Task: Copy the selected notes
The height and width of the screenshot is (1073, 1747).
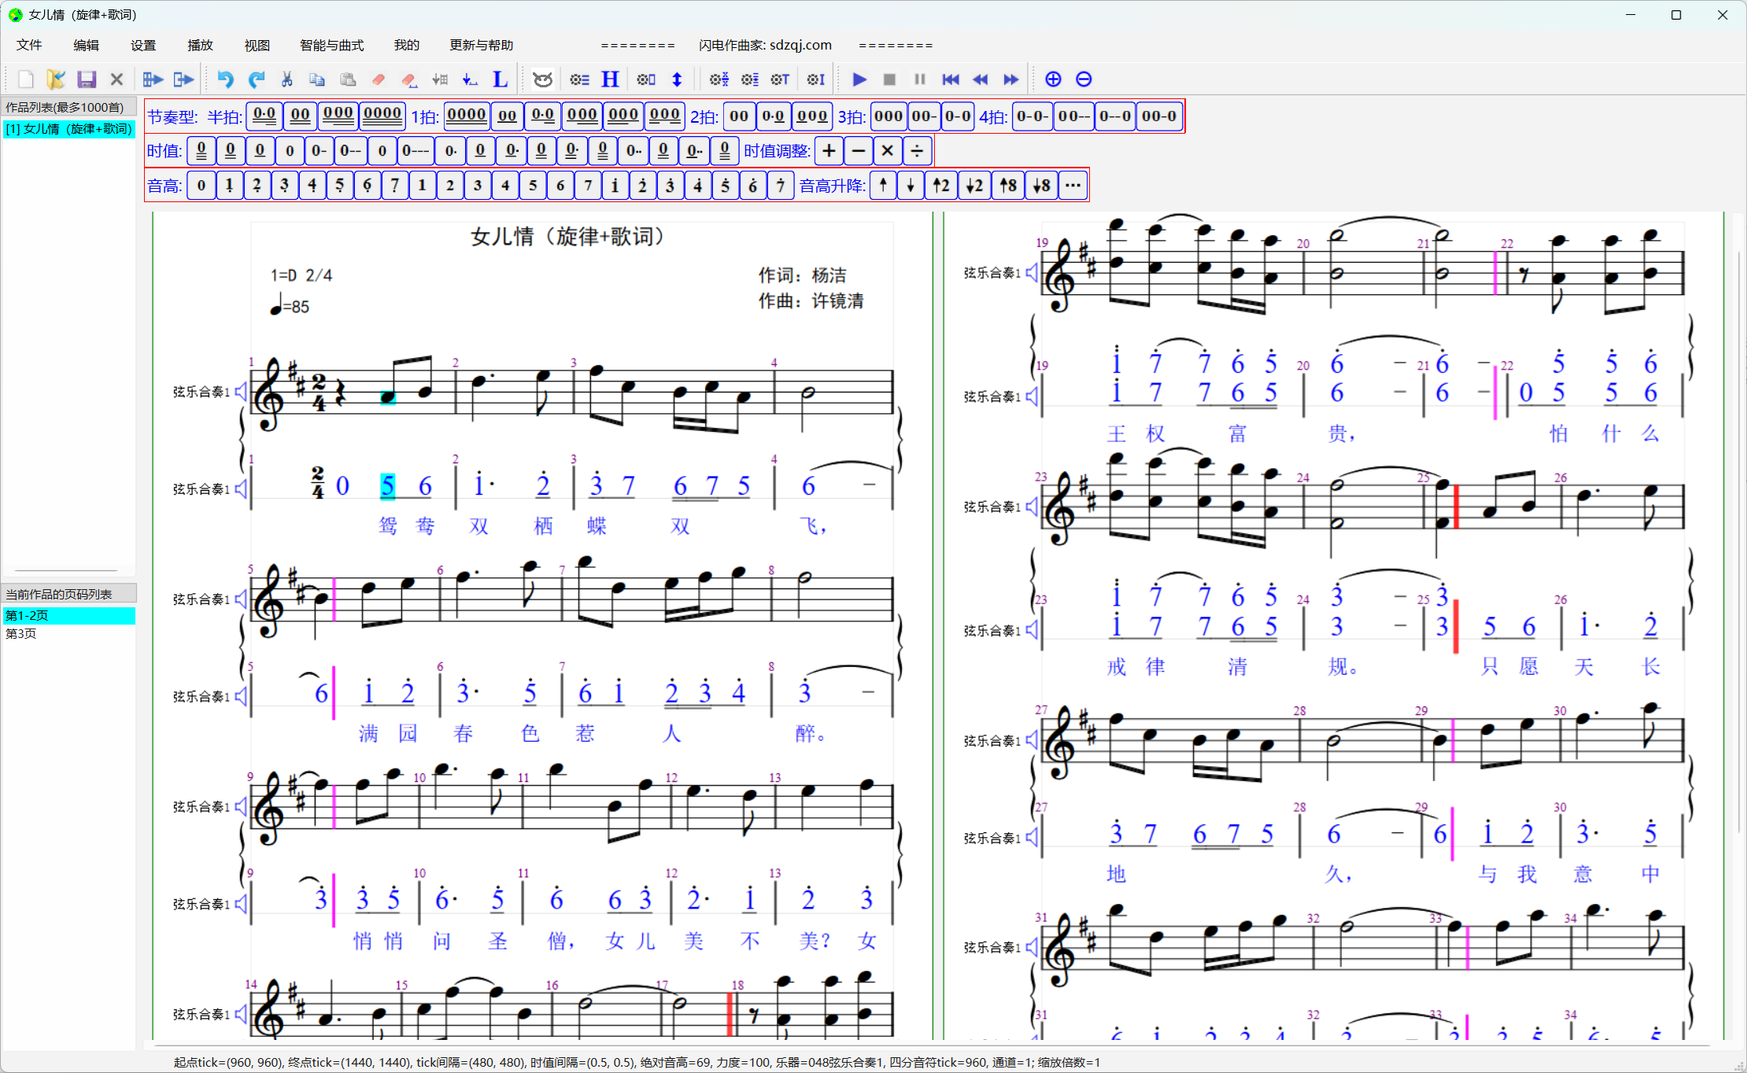Action: point(317,79)
